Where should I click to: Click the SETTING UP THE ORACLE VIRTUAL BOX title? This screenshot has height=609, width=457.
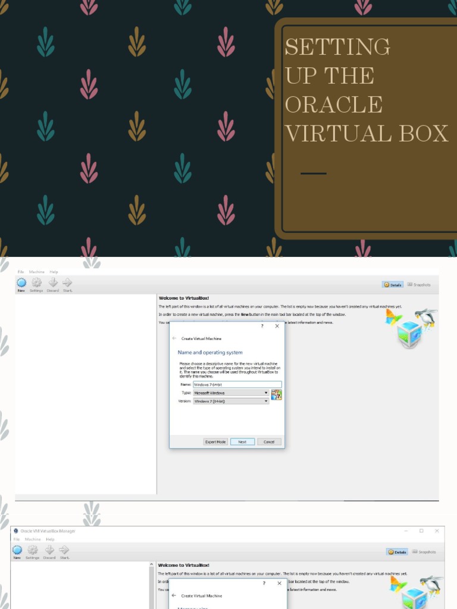point(367,90)
